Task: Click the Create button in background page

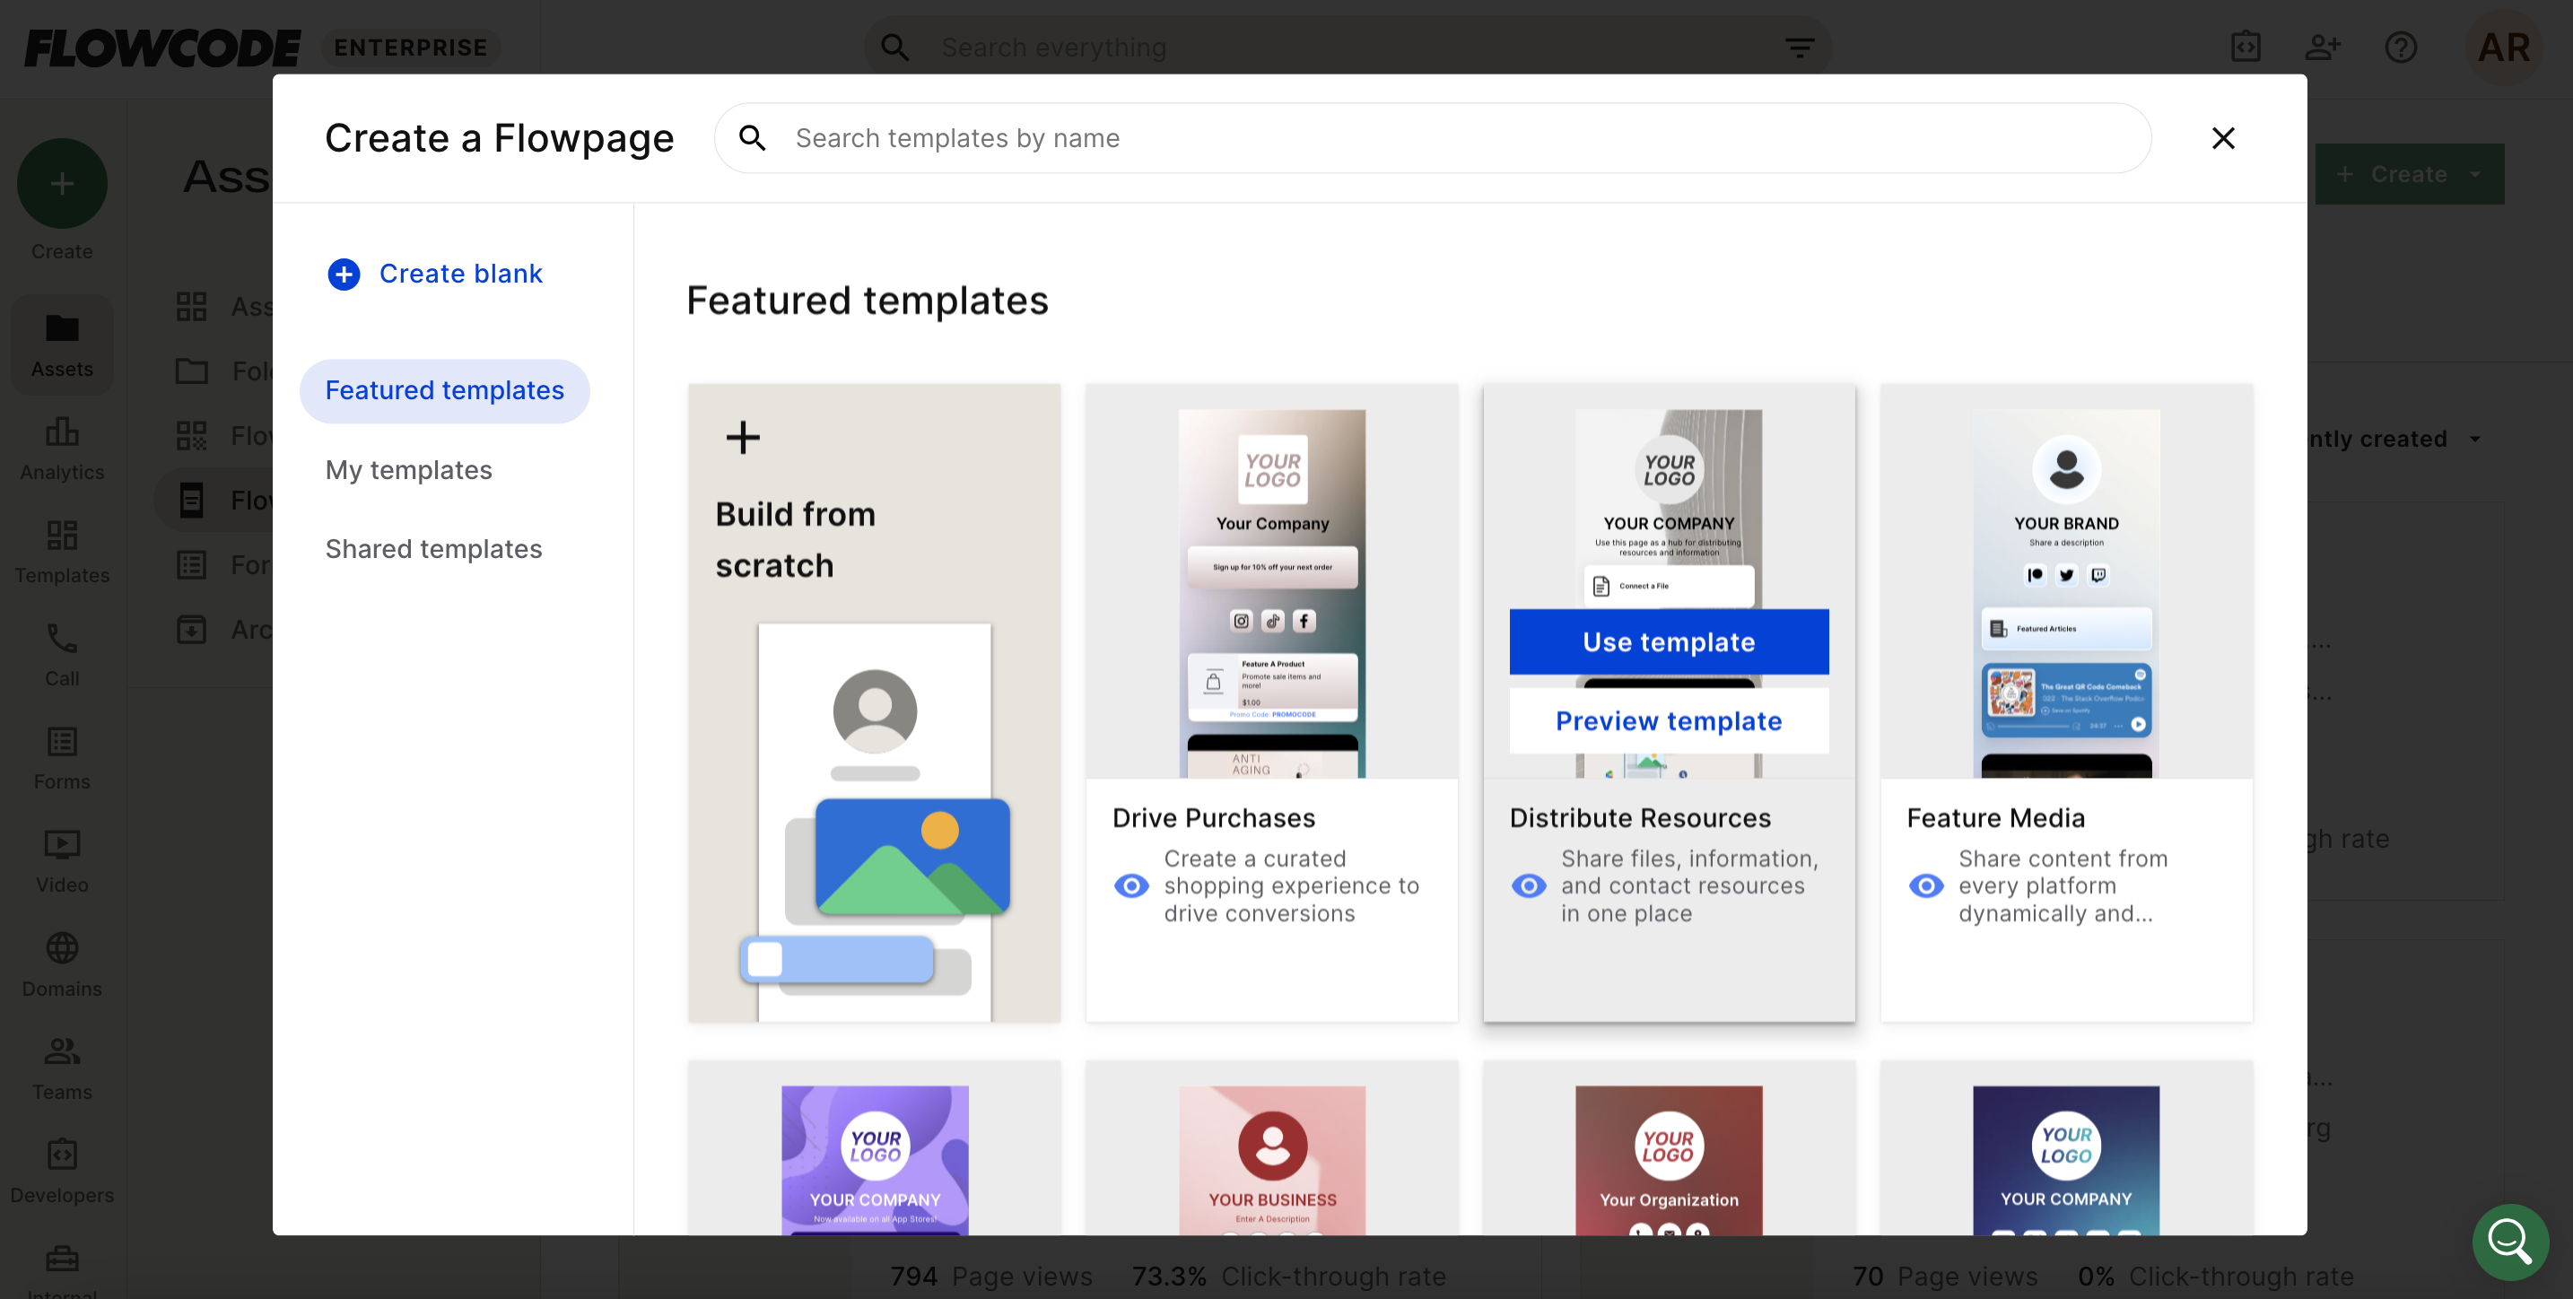Action: coord(2408,174)
